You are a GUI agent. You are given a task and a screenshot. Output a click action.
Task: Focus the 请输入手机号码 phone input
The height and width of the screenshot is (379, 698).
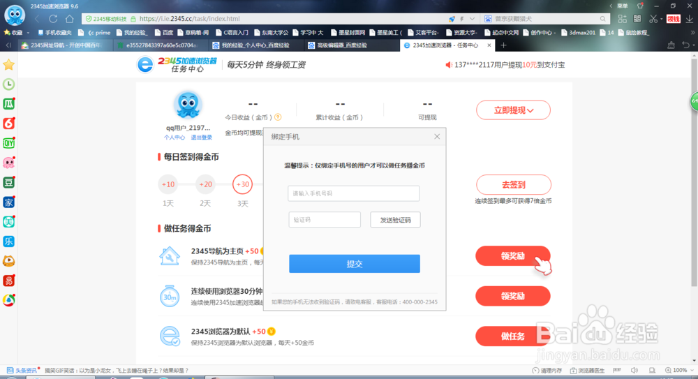353,193
